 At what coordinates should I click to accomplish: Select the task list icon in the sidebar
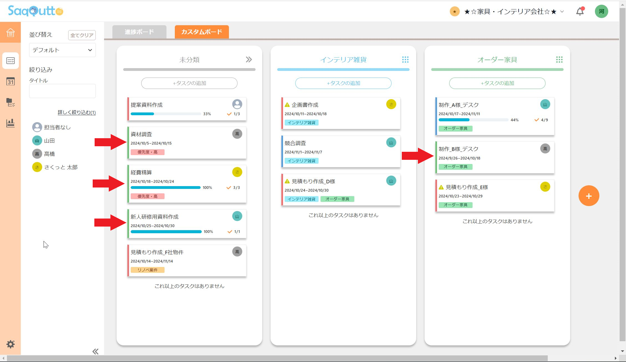pyautogui.click(x=10, y=61)
